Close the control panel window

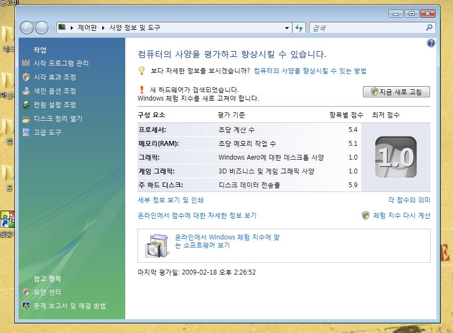(428, 13)
